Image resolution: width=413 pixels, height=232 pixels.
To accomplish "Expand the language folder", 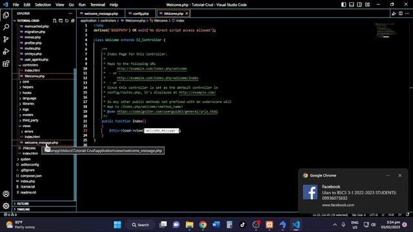I will [x=29, y=99].
